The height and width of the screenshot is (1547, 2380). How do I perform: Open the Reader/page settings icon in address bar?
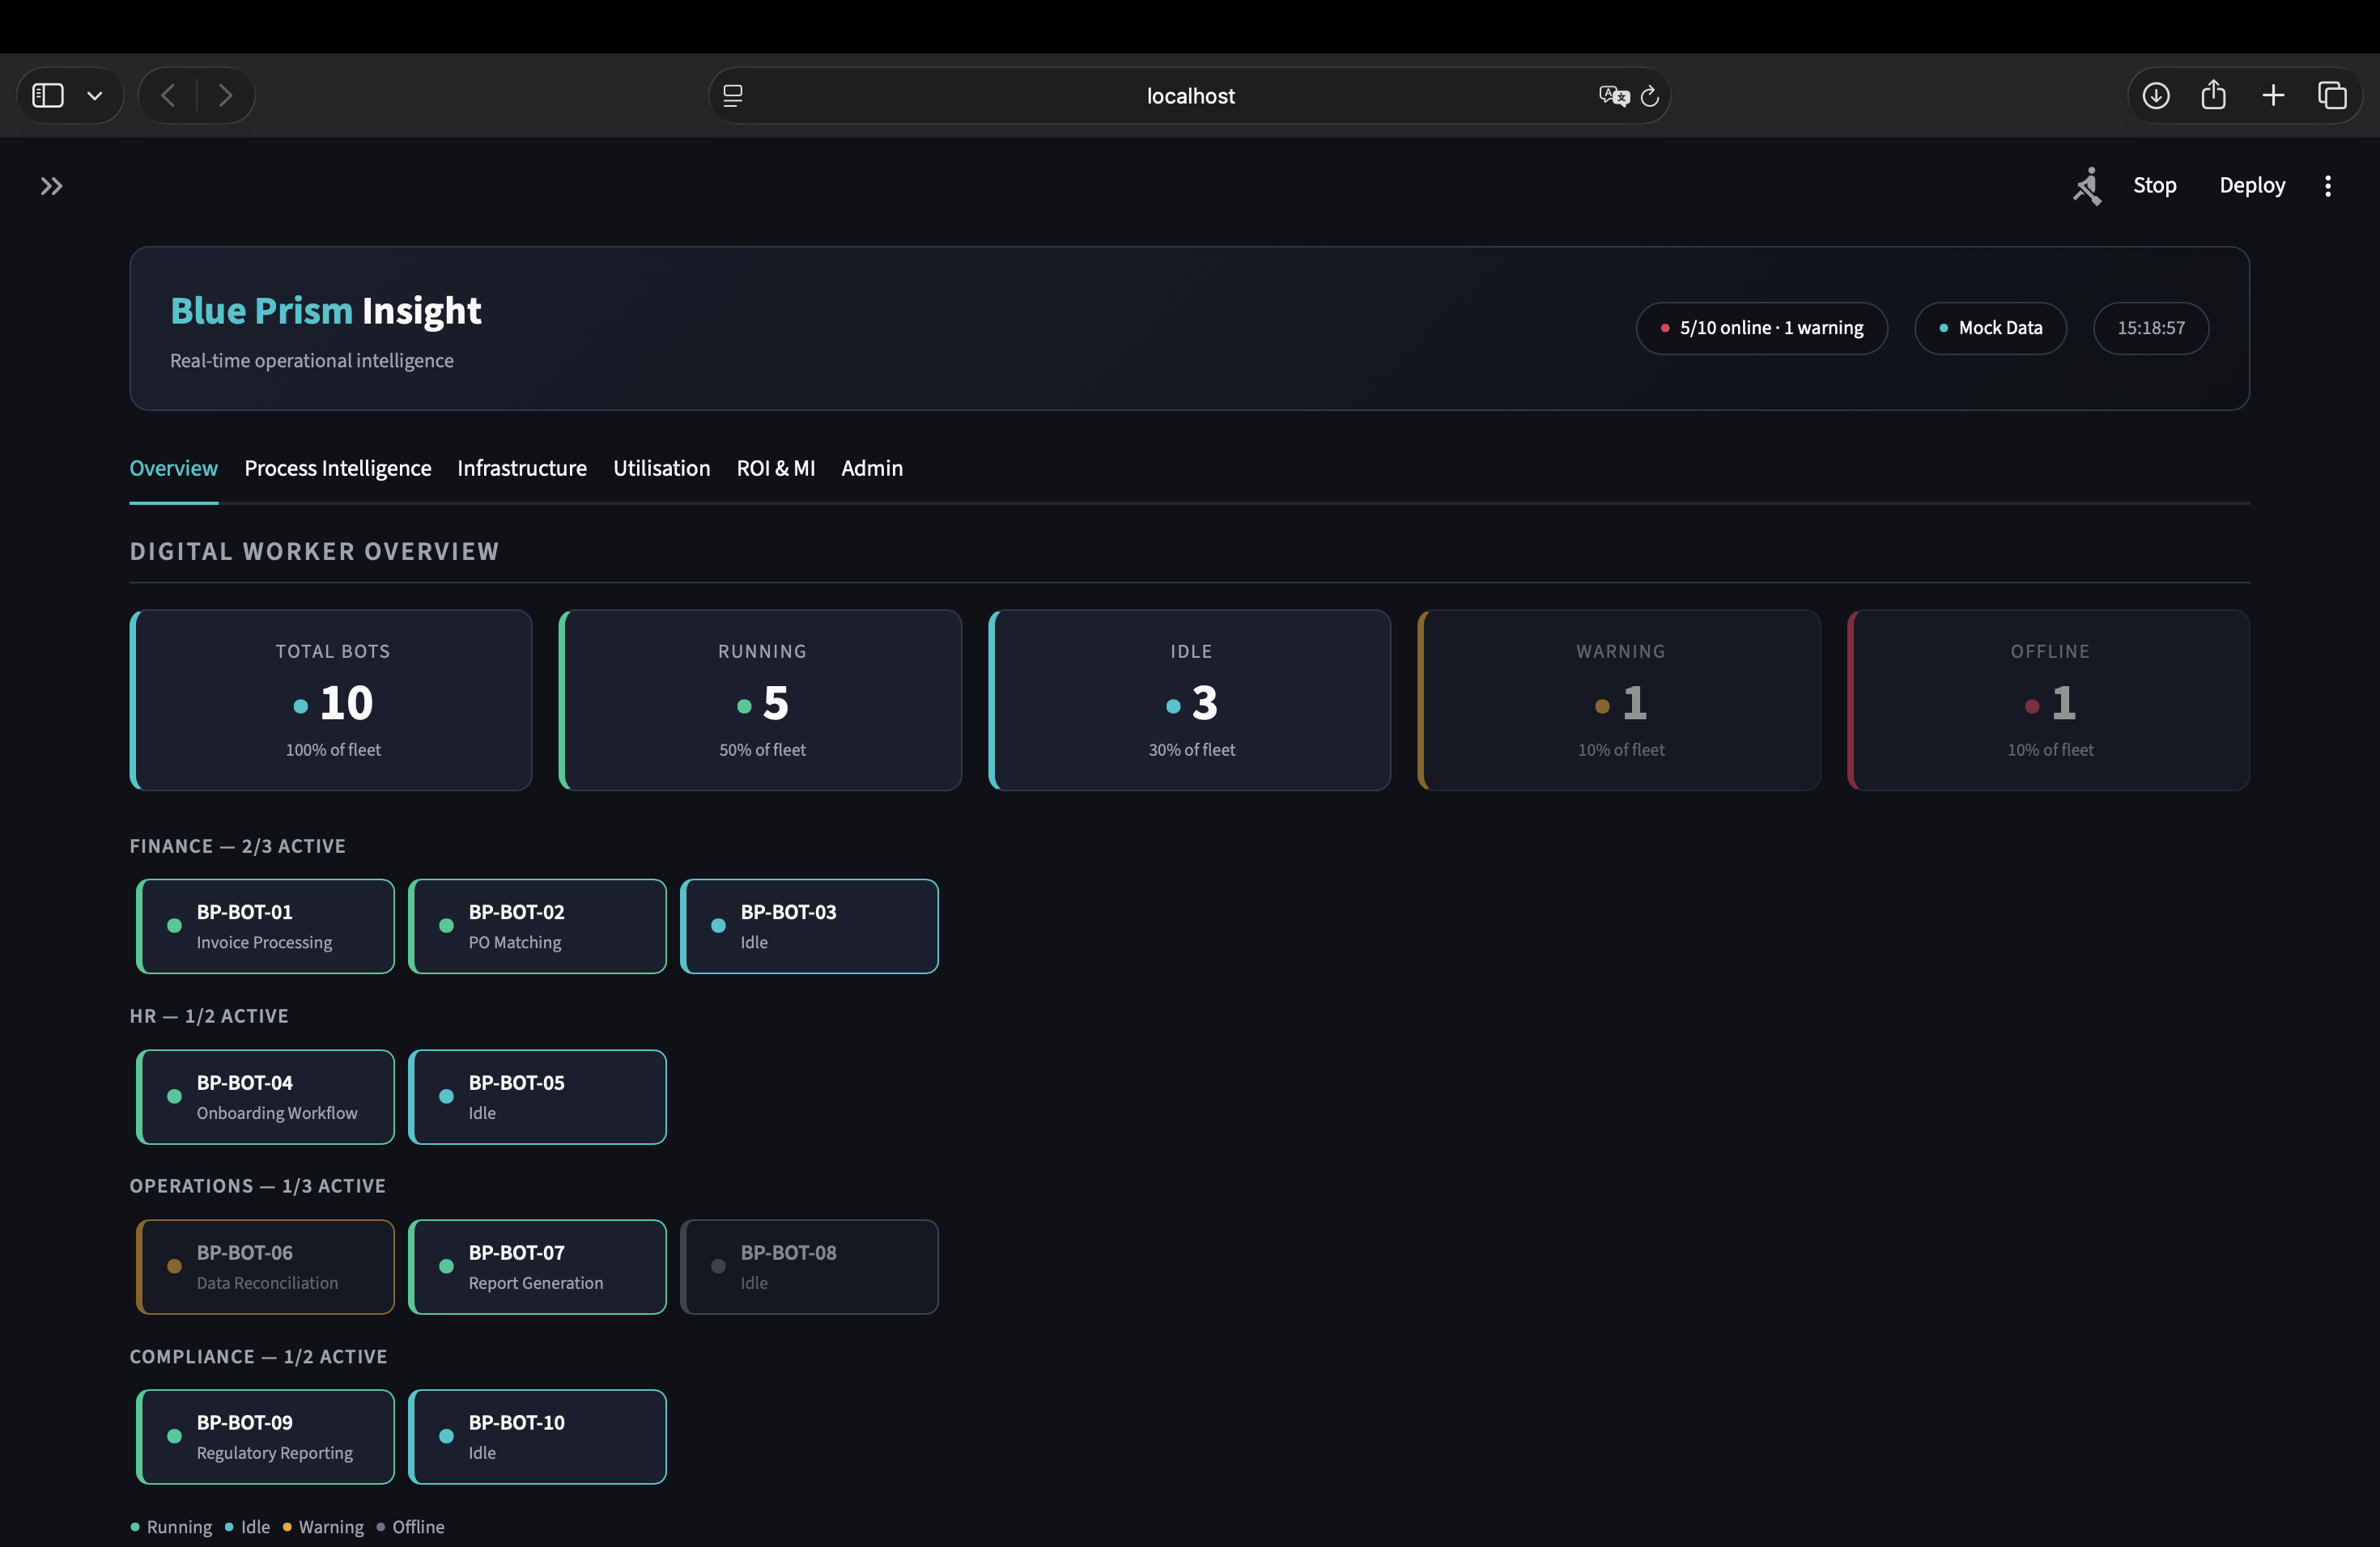733,95
